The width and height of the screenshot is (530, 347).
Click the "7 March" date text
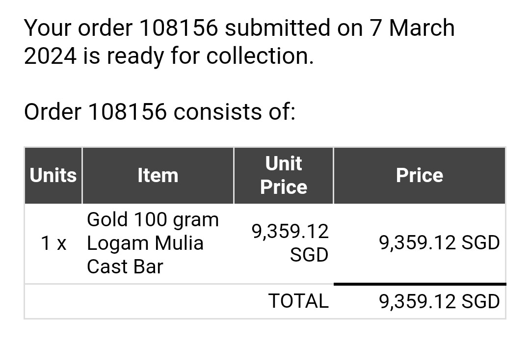412,28
